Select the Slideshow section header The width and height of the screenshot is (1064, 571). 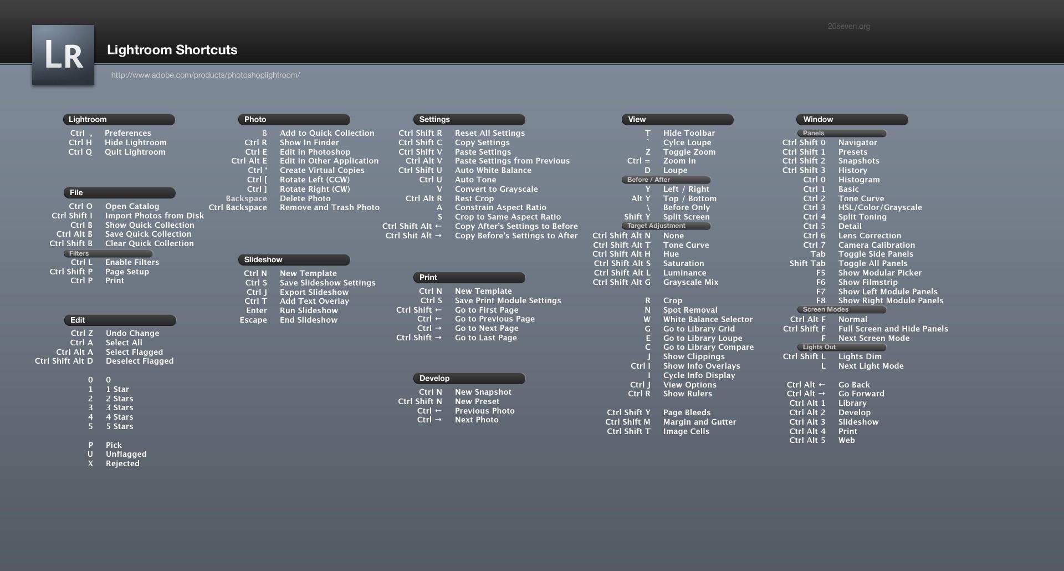[294, 260]
